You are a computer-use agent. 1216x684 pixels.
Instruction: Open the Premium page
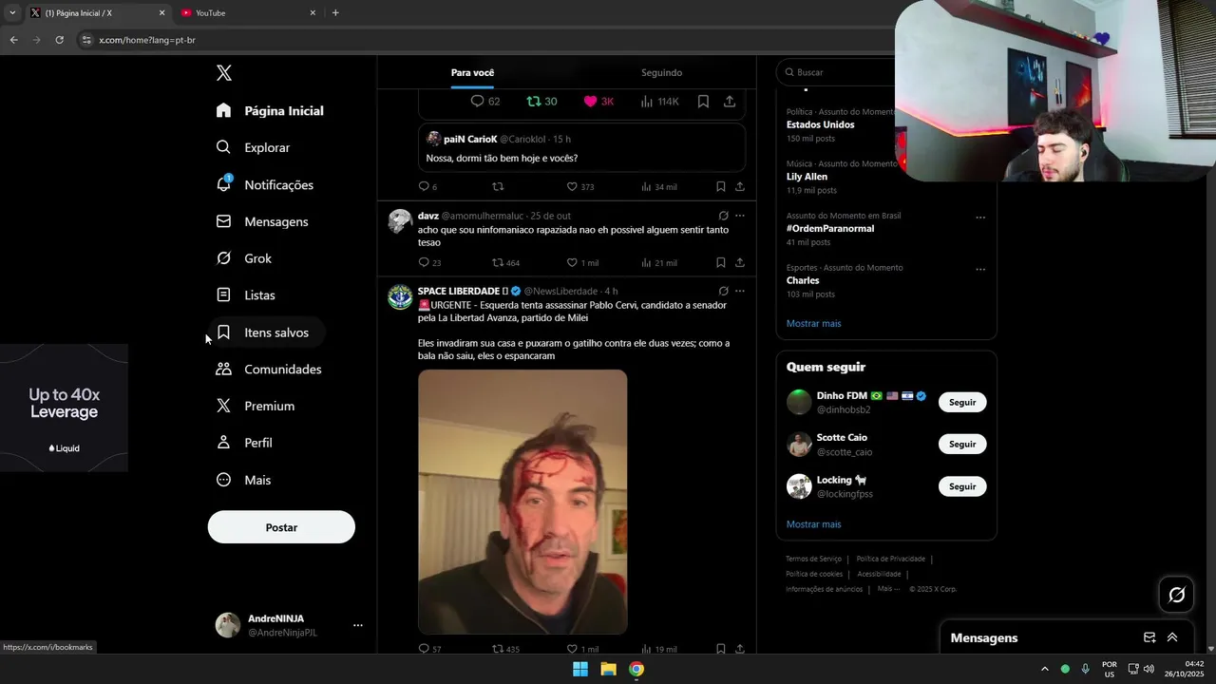[256, 406]
